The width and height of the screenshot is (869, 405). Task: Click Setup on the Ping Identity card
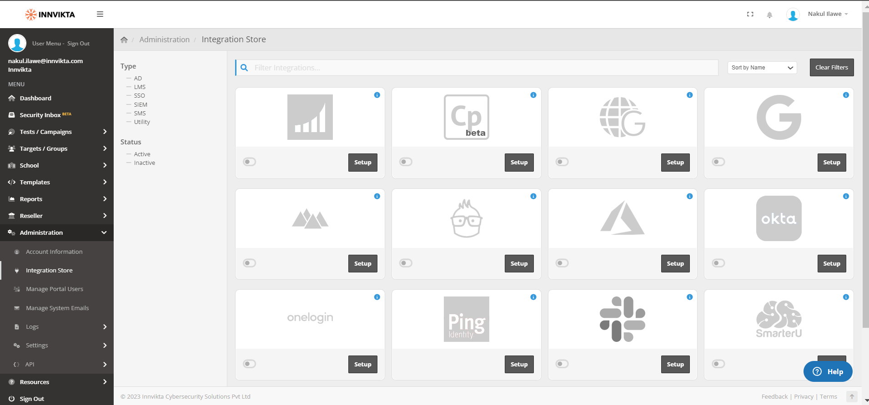(519, 364)
